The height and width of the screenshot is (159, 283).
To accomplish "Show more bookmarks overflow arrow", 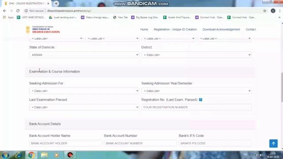I will 279,17.
